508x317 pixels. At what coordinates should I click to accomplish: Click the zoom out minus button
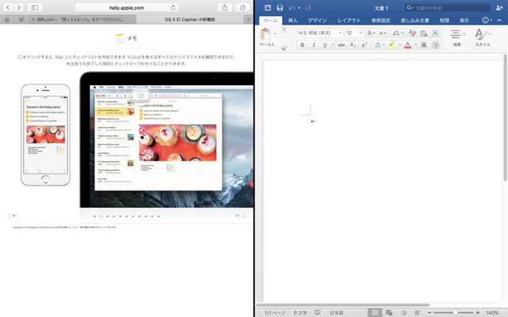[430, 313]
